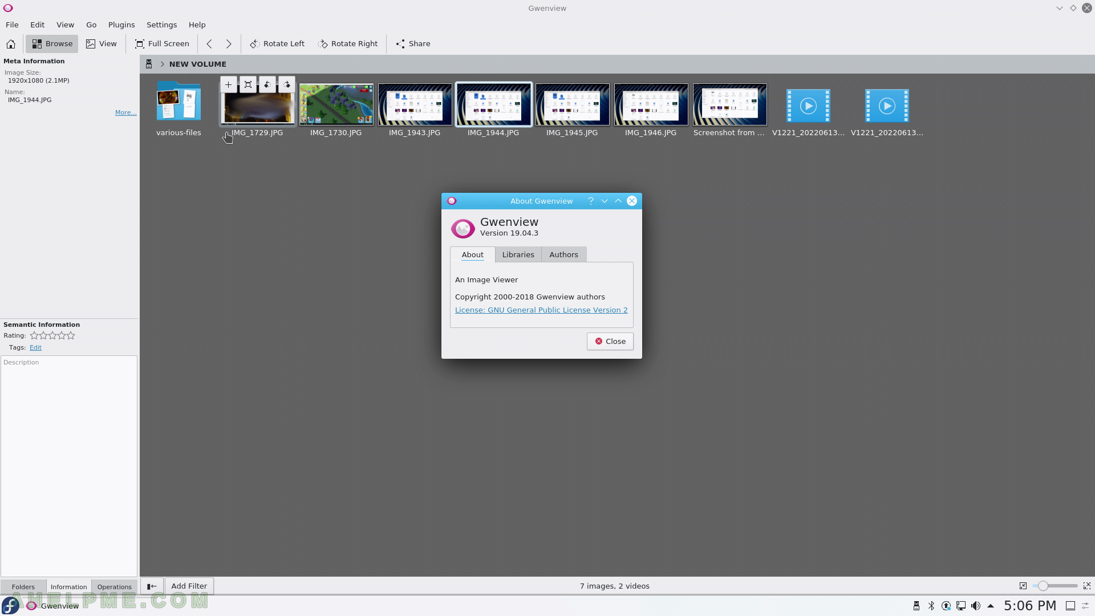The width and height of the screenshot is (1095, 616).
Task: Open the Go menu
Action: pyautogui.click(x=91, y=25)
